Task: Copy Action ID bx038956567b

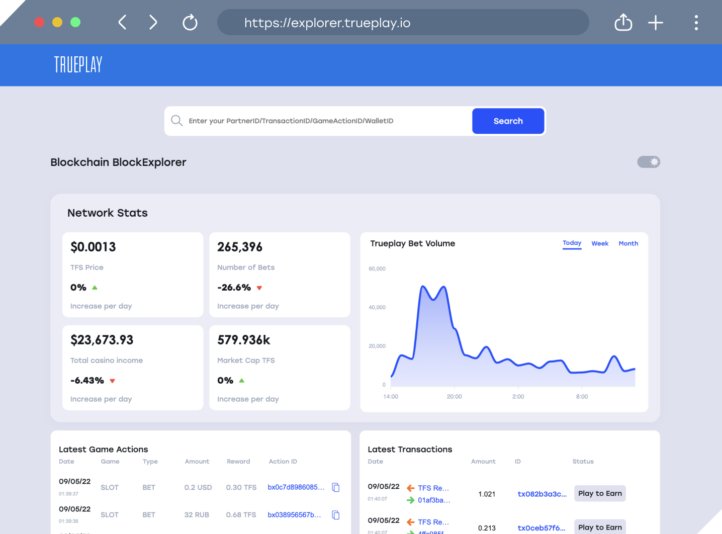Action: pyautogui.click(x=336, y=515)
